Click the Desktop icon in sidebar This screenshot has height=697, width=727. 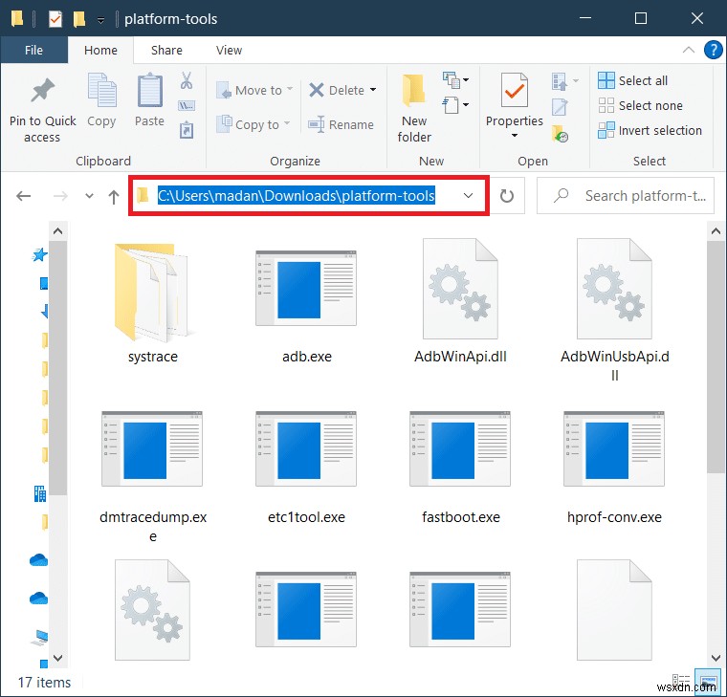44,283
